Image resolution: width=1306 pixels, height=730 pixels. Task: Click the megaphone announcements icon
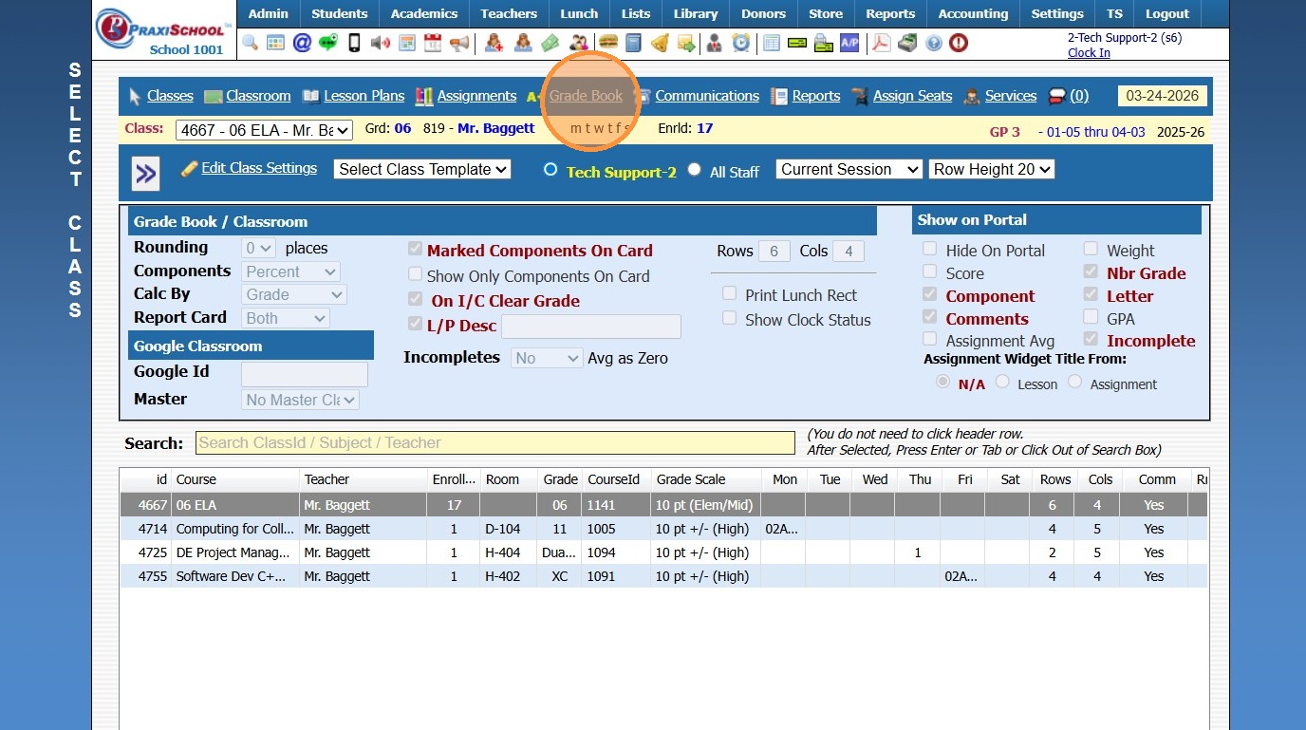tap(459, 43)
